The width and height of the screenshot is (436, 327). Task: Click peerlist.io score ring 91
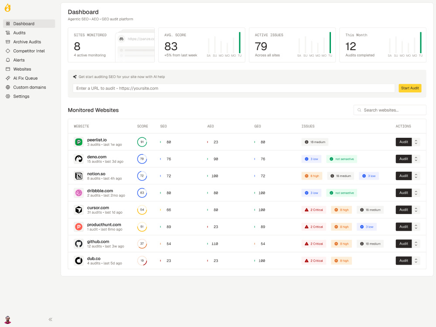pos(142,142)
